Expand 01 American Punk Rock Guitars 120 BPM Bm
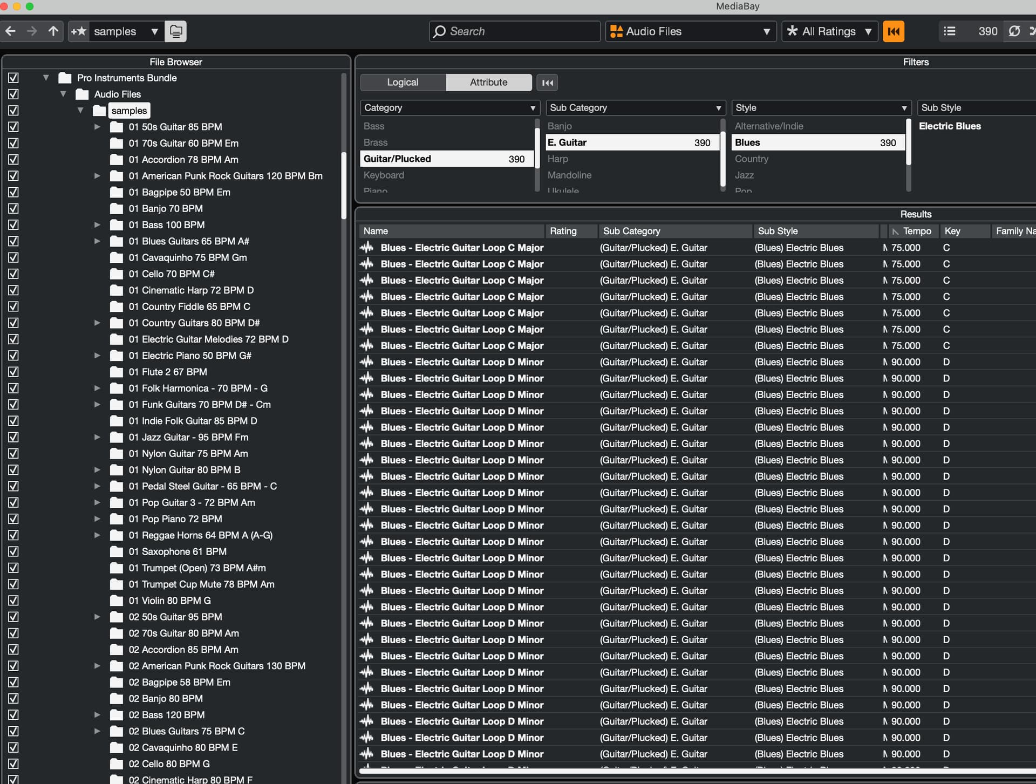Viewport: 1036px width, 784px height. (x=98, y=176)
